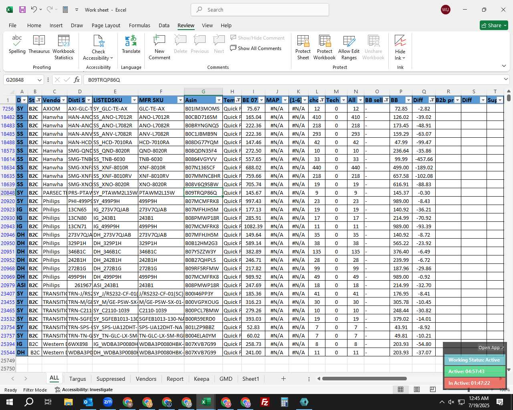513x410 pixels.
Task: Open FileZilla from the taskbar
Action: (265, 402)
